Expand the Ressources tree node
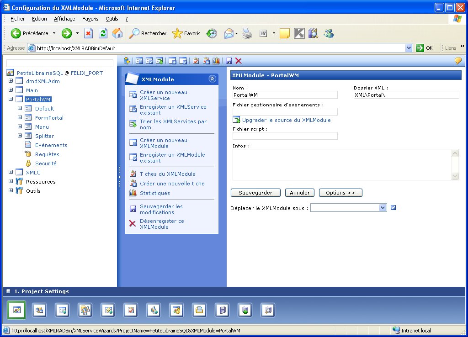 pyautogui.click(x=11, y=181)
